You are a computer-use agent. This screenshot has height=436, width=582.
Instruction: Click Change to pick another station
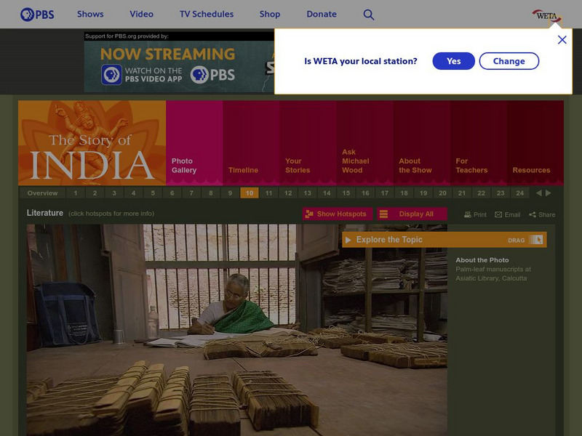[x=509, y=61]
